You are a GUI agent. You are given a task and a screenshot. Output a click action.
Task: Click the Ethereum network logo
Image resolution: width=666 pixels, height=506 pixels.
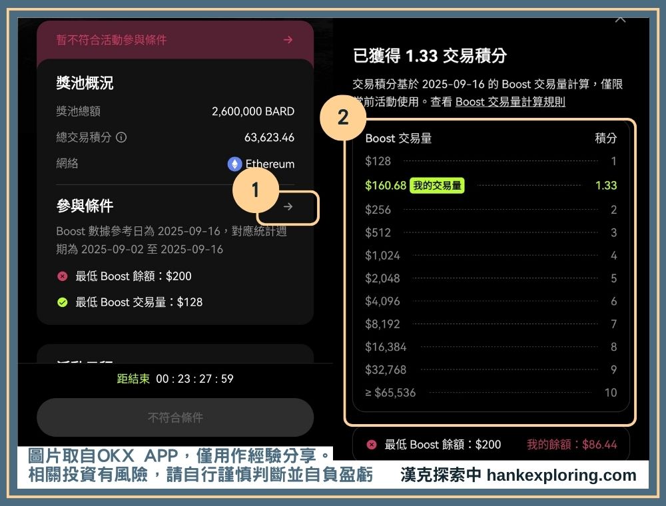(x=234, y=164)
